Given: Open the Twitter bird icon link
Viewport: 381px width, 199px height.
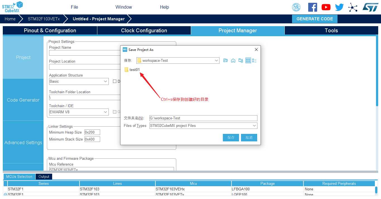Looking at the screenshot, I should [x=339, y=7].
